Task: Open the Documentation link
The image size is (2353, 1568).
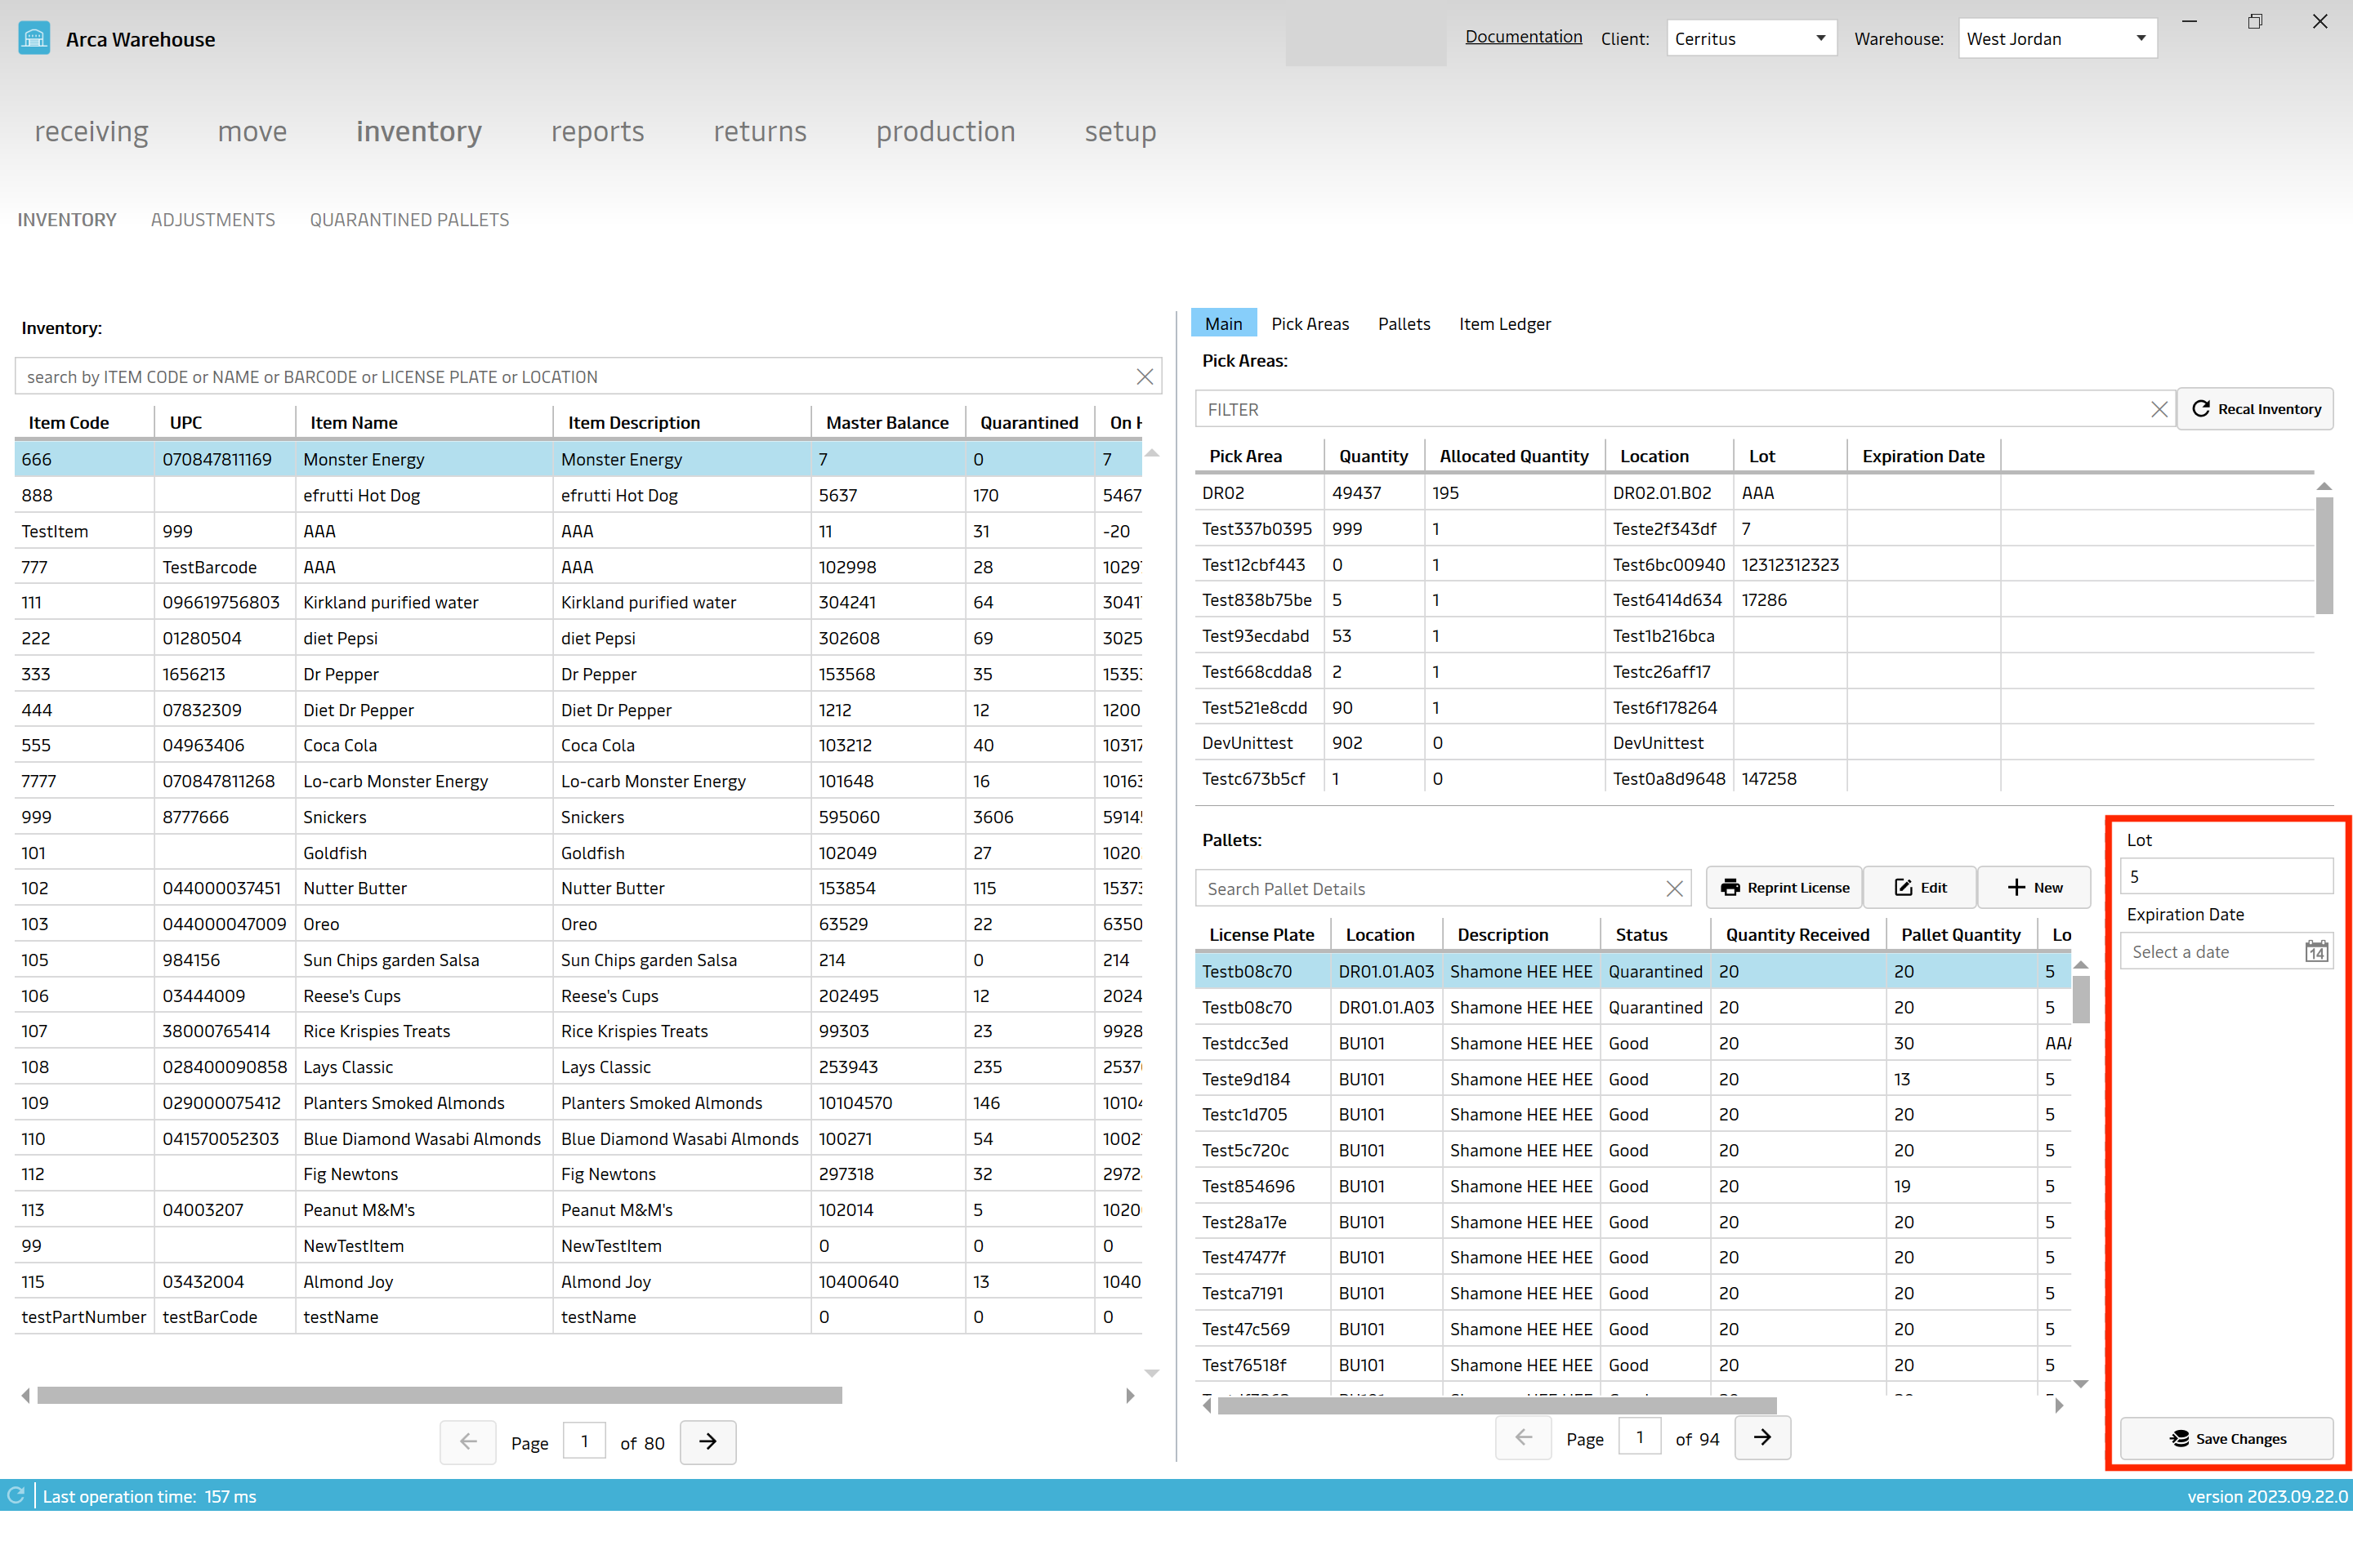Action: tap(1523, 36)
